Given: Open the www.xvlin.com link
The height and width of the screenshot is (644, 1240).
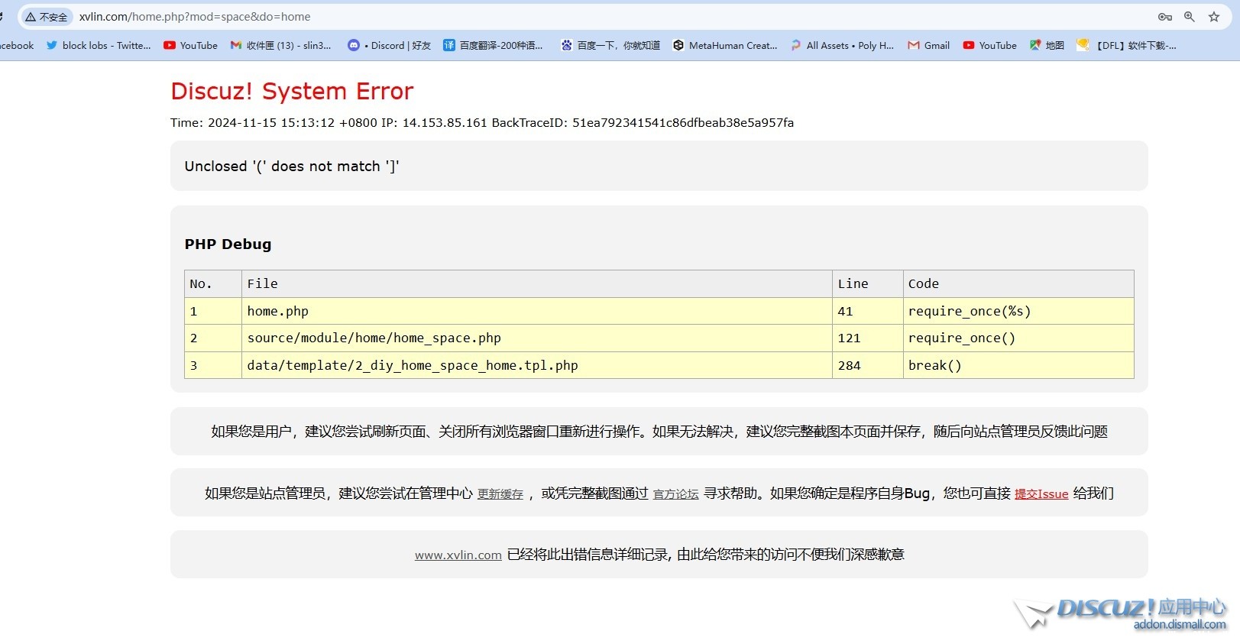Looking at the screenshot, I should pos(458,555).
